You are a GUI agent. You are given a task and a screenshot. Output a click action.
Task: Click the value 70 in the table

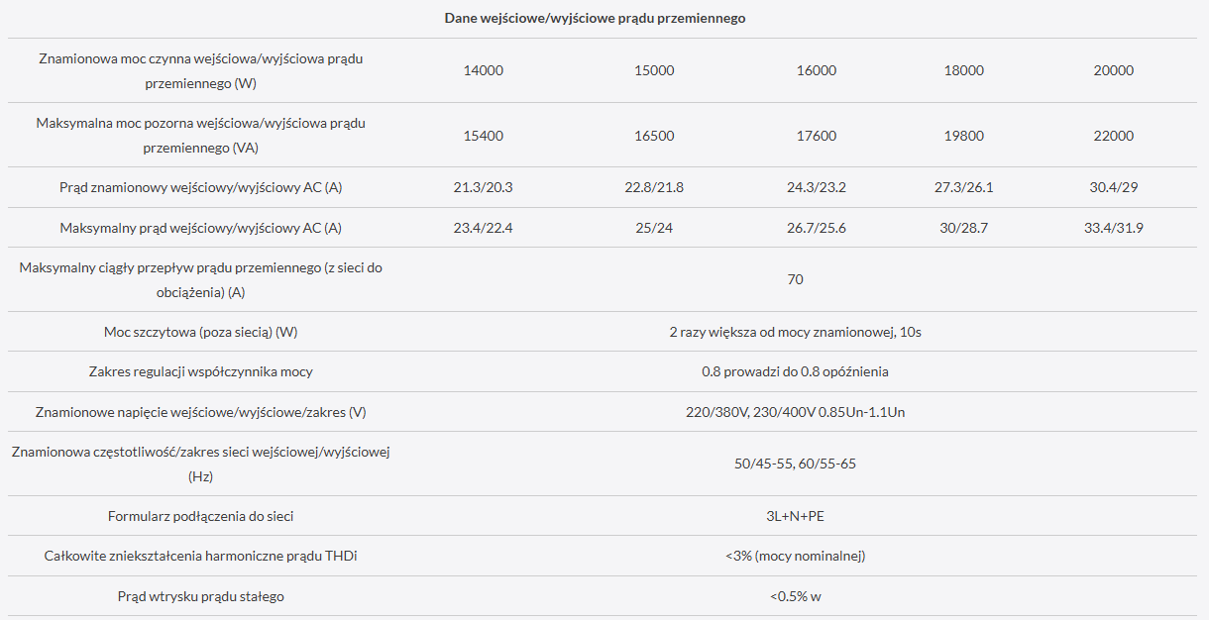(x=795, y=279)
